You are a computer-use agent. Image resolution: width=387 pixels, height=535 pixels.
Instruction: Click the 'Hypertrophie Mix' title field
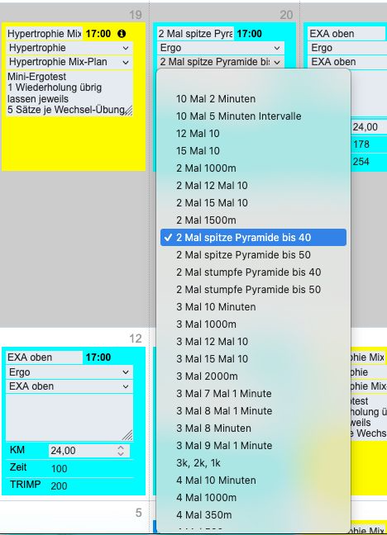44,33
